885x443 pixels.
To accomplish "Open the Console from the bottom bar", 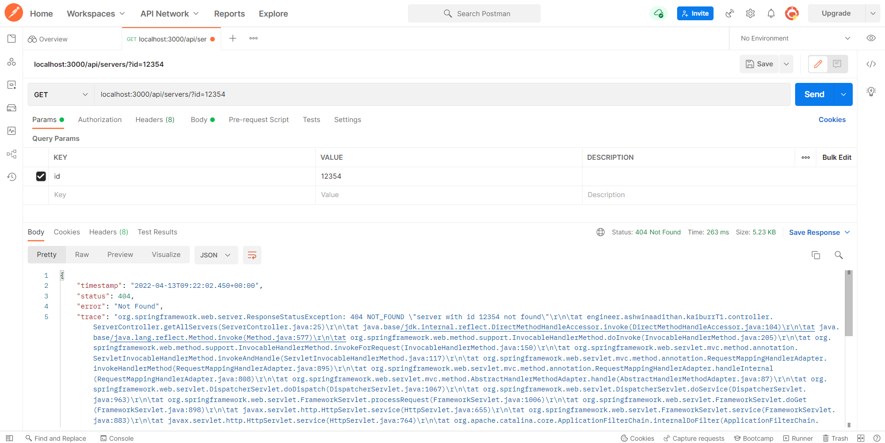I will pos(117,438).
